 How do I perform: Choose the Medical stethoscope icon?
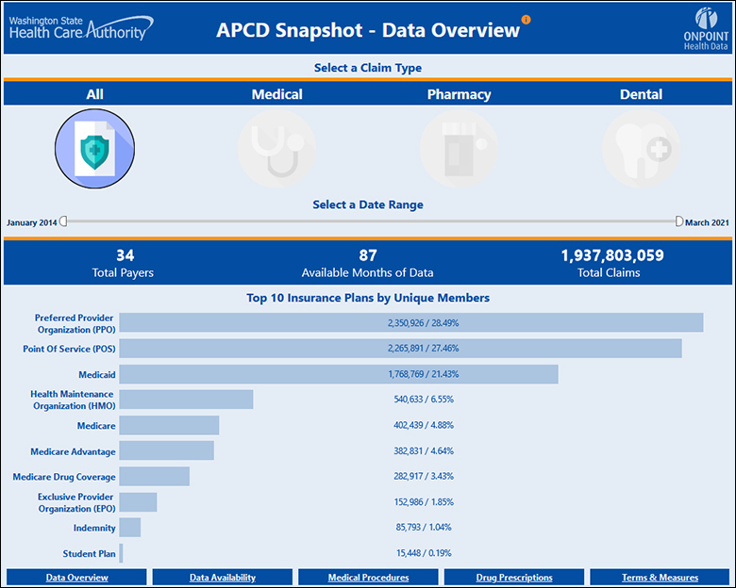tap(276, 148)
